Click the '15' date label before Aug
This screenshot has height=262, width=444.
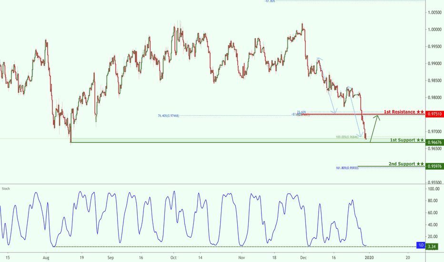click(x=8, y=258)
